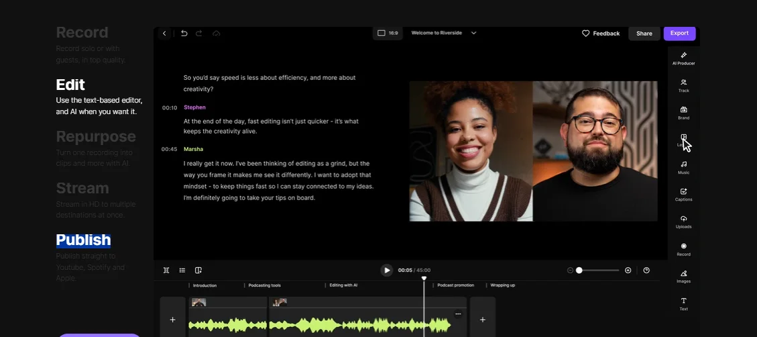Screen dimensions: 757x337
Task: Jump to the Editing with AI chapter
Action: (x=343, y=285)
